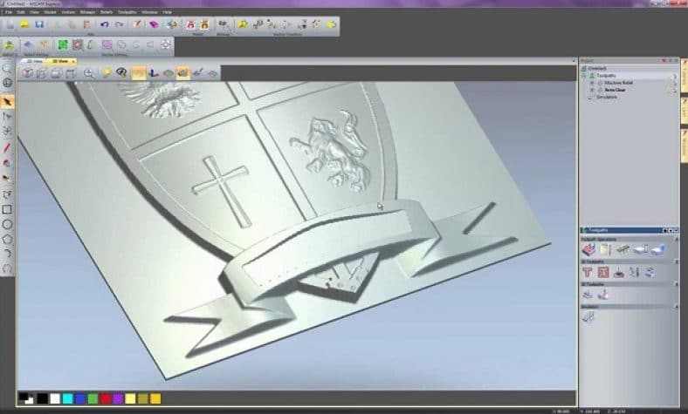This screenshot has width=688, height=414.
Task: Expand the Area Clear tree node
Action: pyautogui.click(x=592, y=90)
